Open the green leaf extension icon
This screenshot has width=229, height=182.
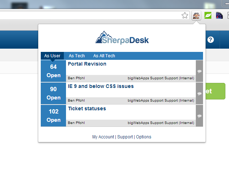pyautogui.click(x=208, y=15)
